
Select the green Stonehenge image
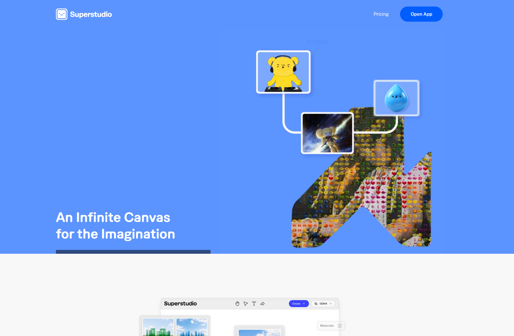(158, 327)
